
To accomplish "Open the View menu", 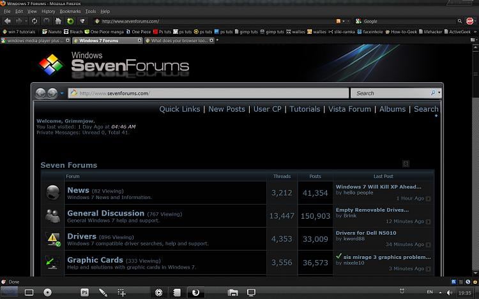I will pyautogui.click(x=32, y=11).
